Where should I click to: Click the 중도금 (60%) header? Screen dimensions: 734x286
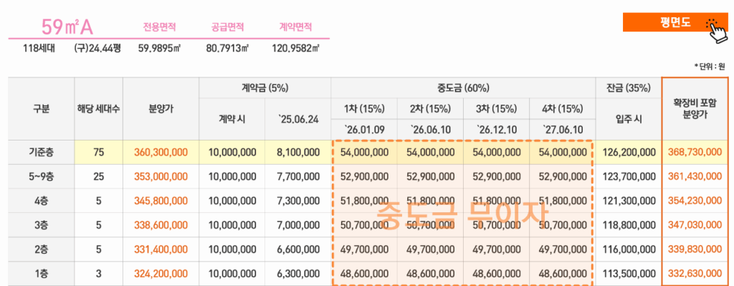(463, 87)
